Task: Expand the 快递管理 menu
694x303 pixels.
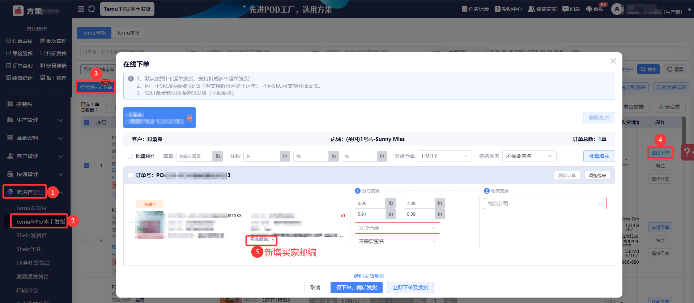Action: click(35, 174)
